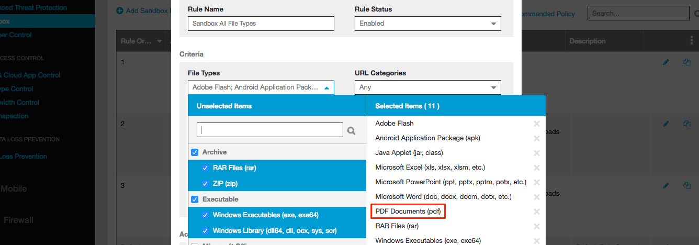Uncheck the ZIP (zip) checkbox

(205, 184)
